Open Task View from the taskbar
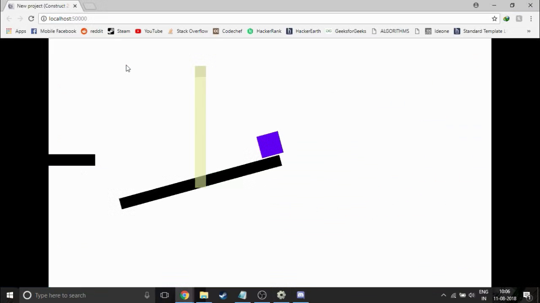540x303 pixels. [165, 295]
